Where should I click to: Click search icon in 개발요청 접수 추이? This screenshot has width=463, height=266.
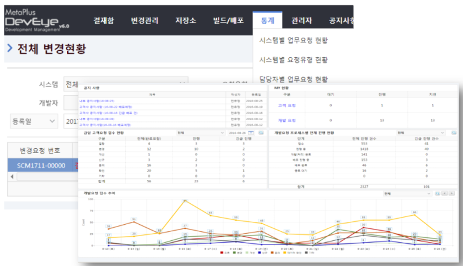(437, 194)
